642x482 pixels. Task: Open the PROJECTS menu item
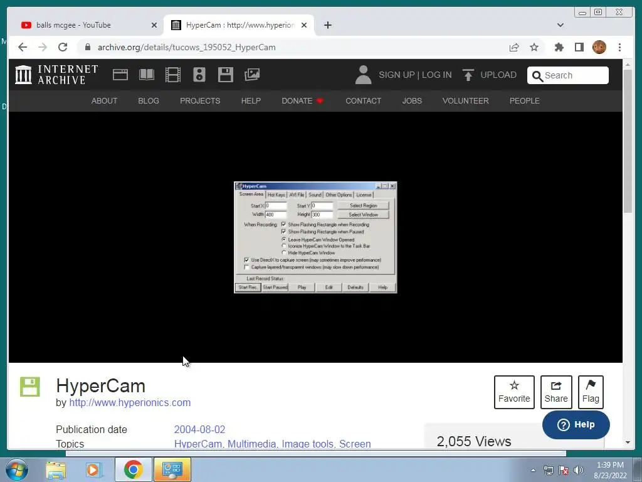[x=200, y=101]
